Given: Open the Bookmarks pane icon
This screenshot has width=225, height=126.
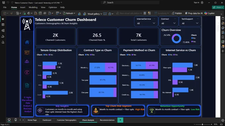Looking at the screenshot, I should click(223, 37).
